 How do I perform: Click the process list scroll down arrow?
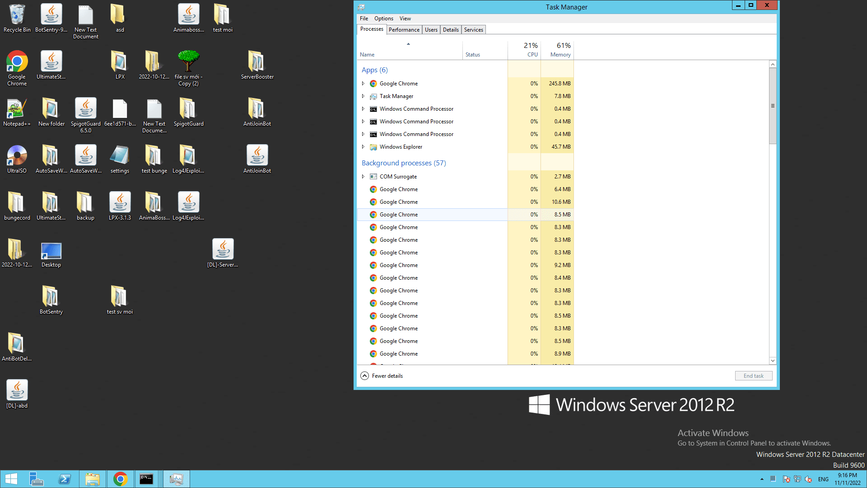point(773,361)
